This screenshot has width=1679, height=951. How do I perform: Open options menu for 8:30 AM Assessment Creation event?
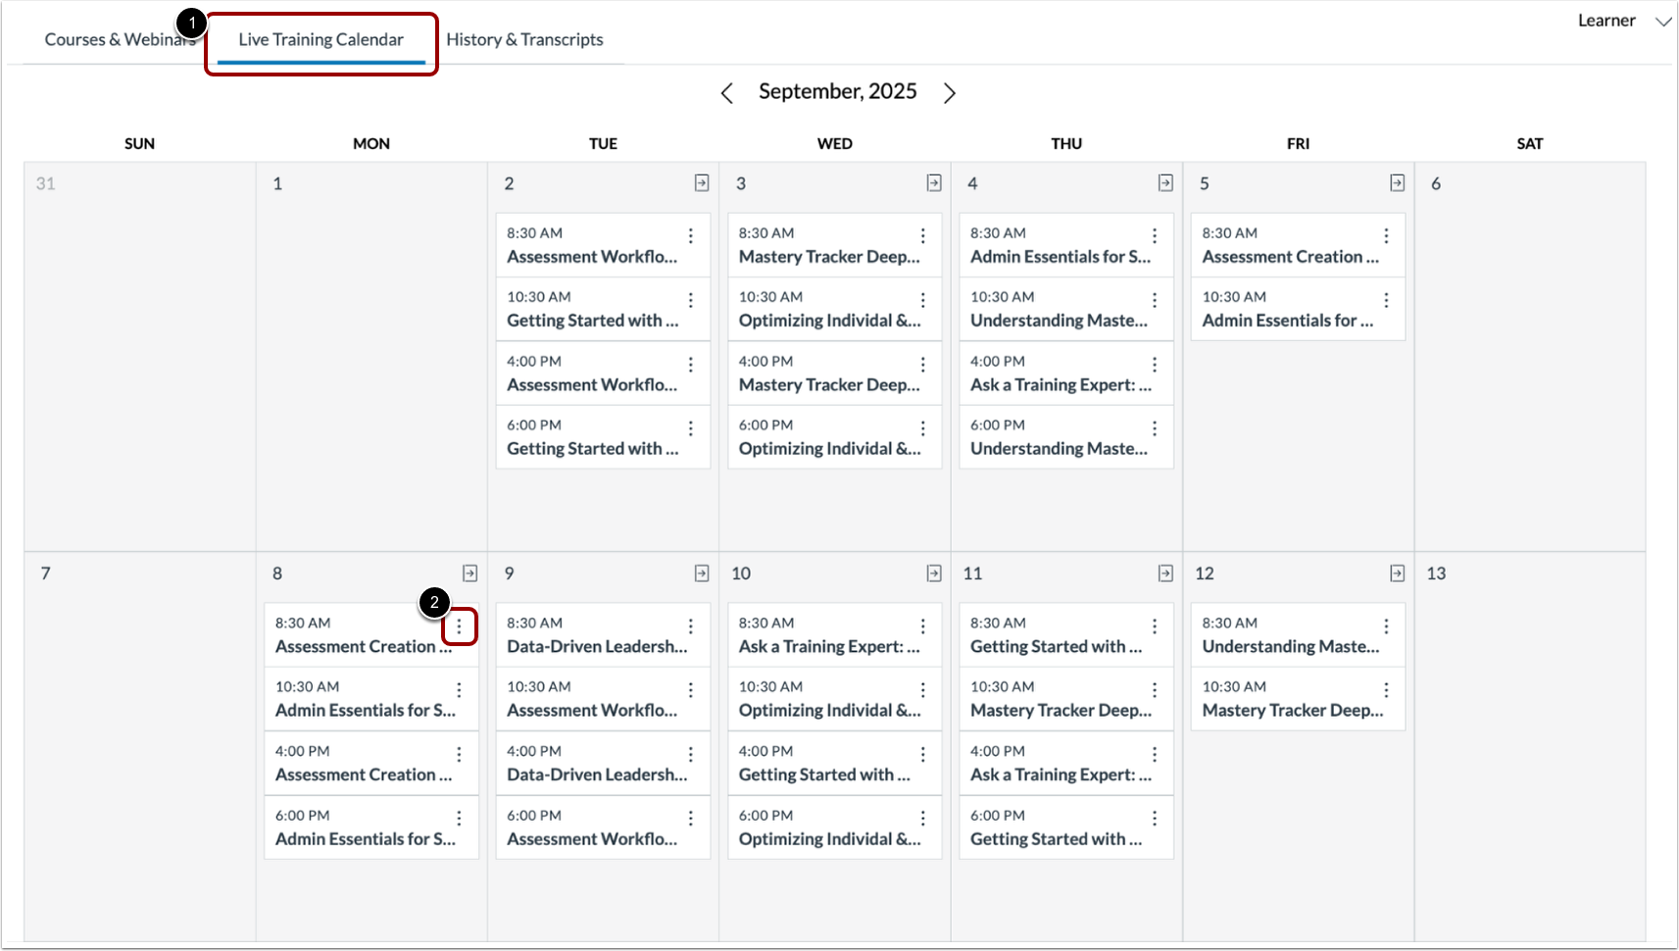tap(459, 626)
